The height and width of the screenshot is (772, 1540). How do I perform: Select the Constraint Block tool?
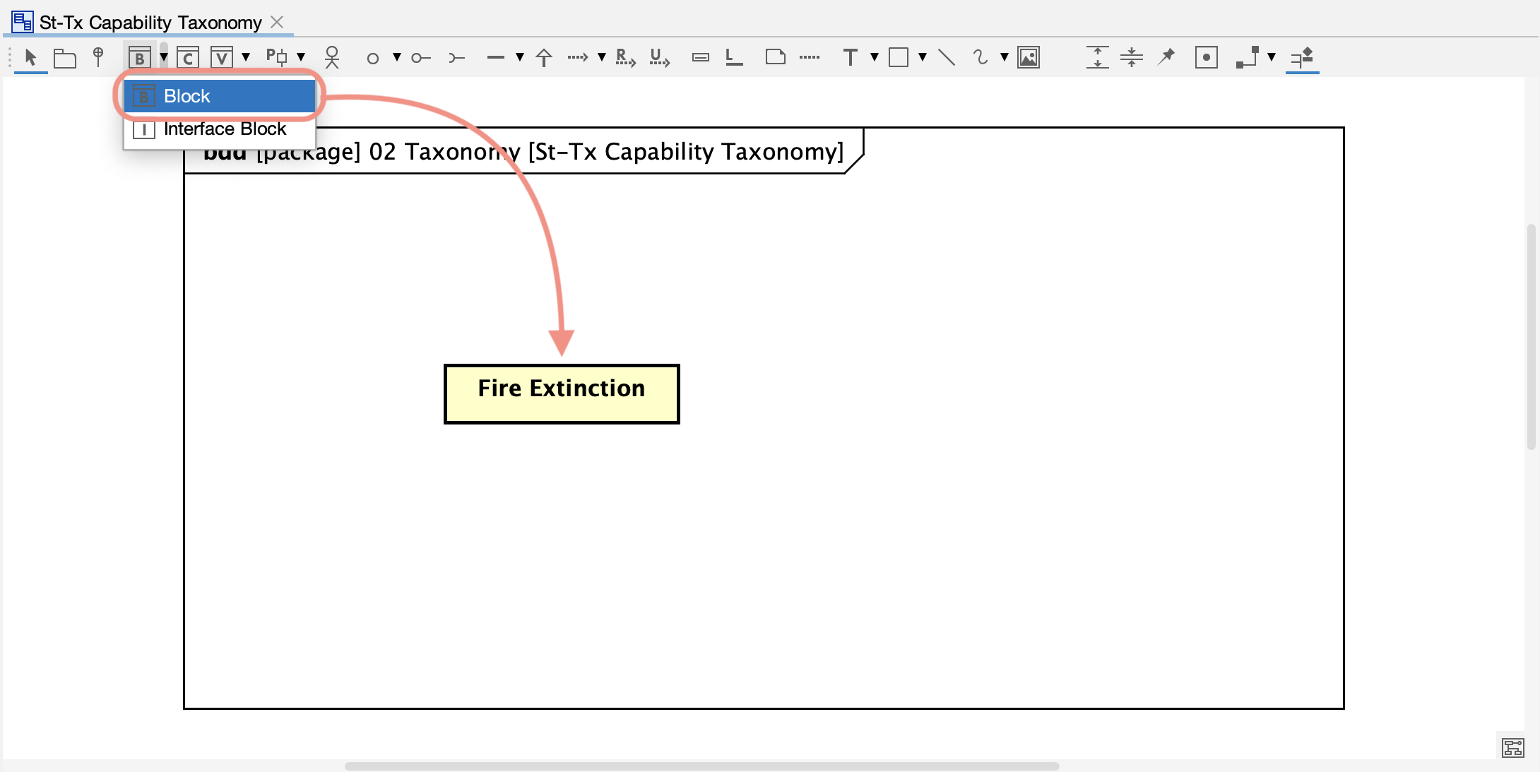click(187, 57)
